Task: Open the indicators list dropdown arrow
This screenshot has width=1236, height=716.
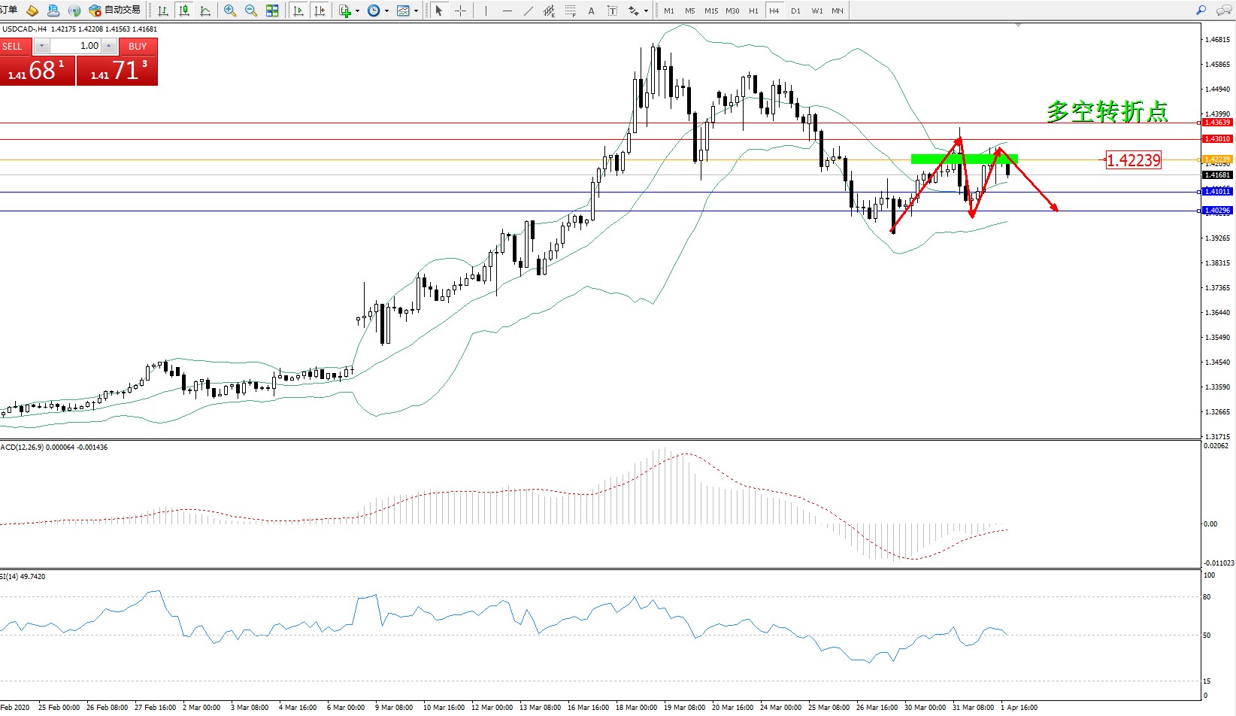Action: tap(357, 11)
